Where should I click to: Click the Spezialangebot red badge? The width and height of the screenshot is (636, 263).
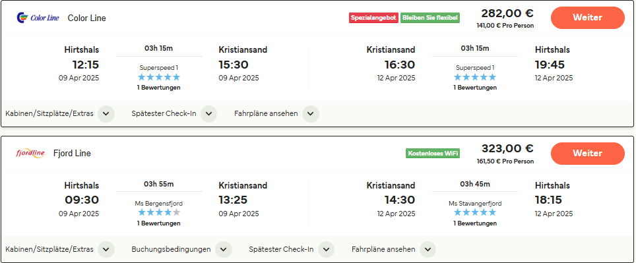pos(373,18)
